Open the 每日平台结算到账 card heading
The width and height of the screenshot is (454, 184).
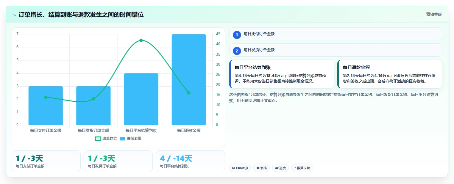click(x=252, y=68)
